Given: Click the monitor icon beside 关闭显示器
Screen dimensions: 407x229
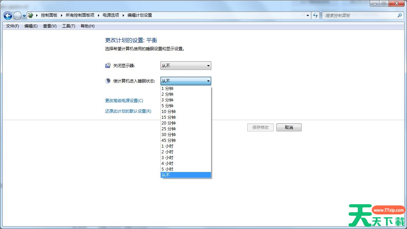Looking at the screenshot, I should [x=108, y=65].
